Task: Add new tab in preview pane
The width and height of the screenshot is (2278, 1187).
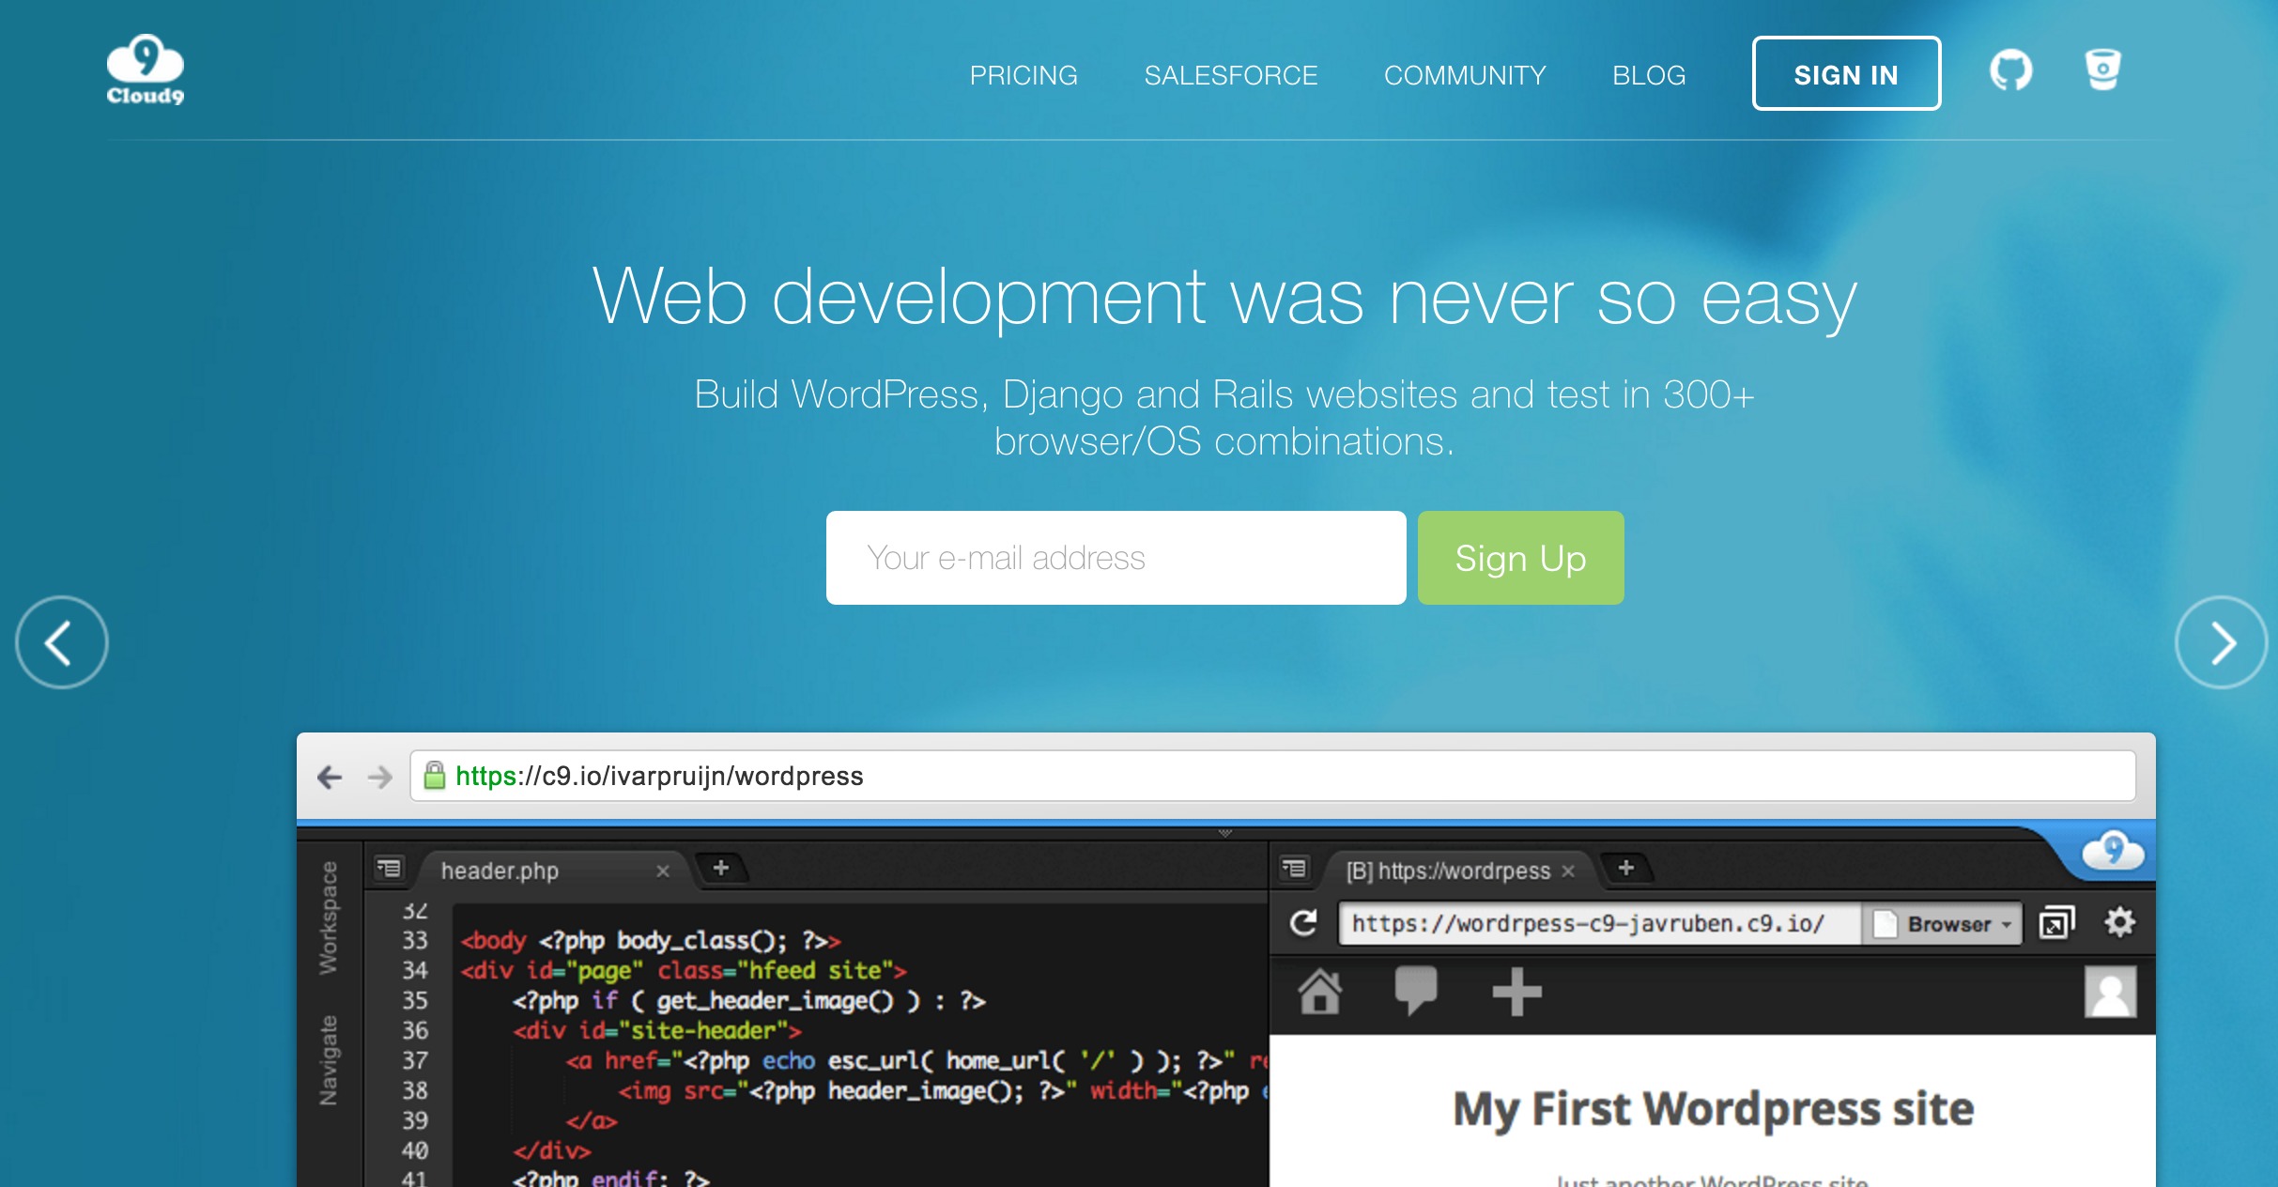Action: click(x=1626, y=869)
